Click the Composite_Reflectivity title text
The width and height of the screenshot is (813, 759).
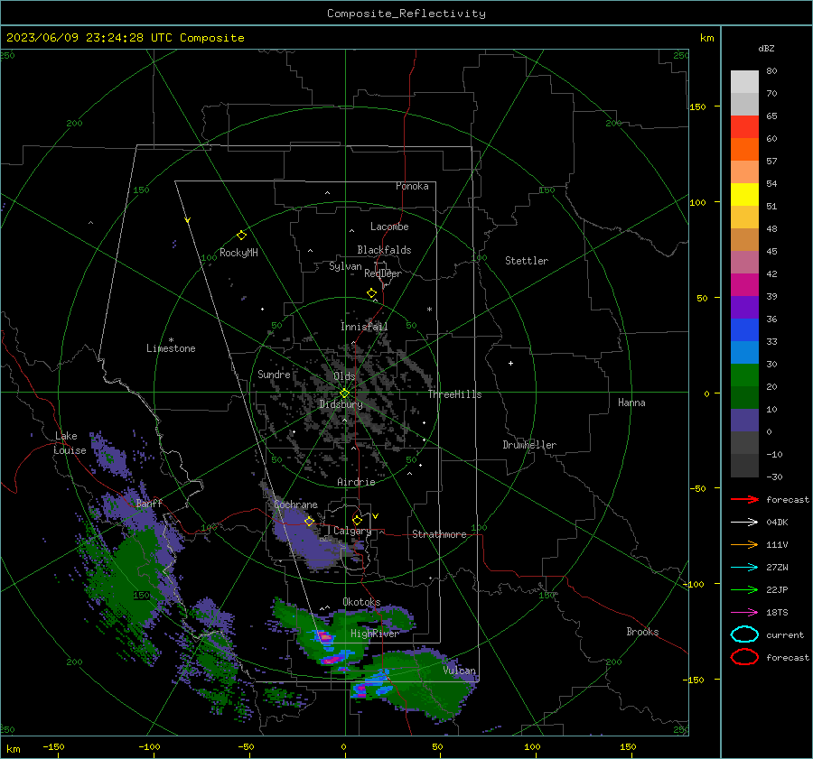pyautogui.click(x=406, y=14)
